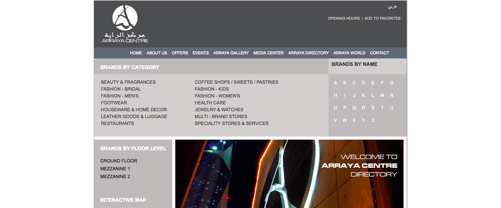Browse brands starting with letter K
The image size is (501, 208).
[x=363, y=95]
